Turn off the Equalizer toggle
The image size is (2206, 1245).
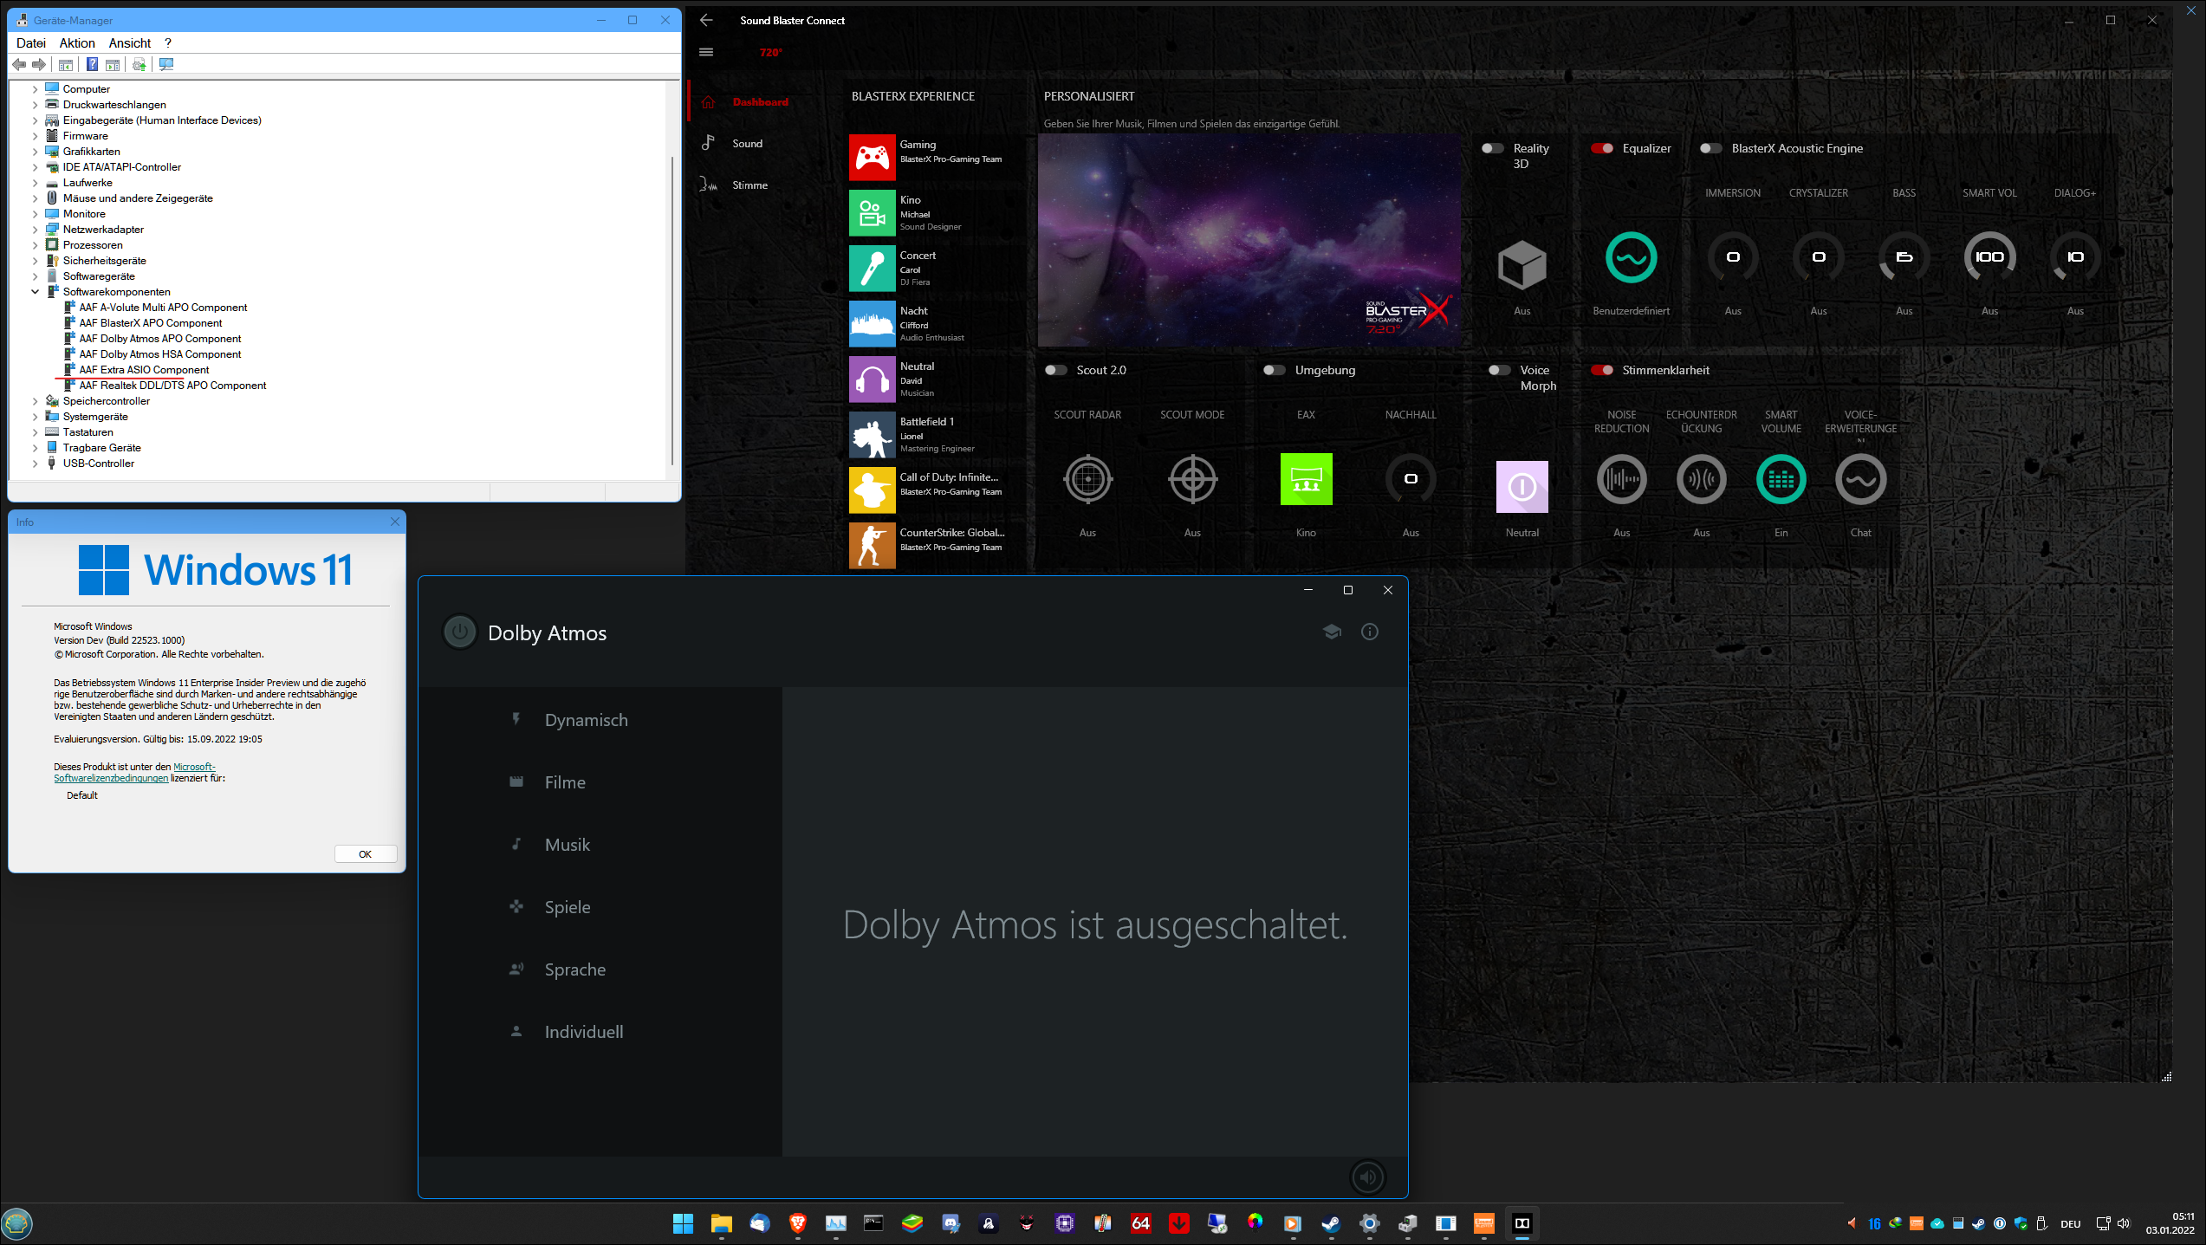[1601, 148]
